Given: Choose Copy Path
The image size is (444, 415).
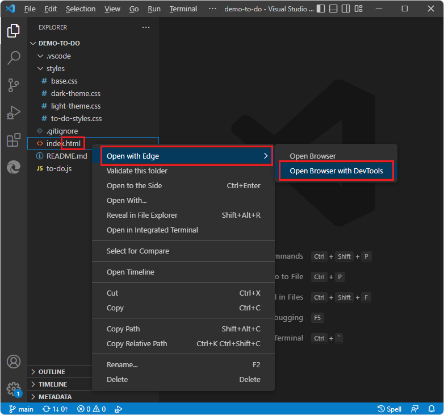Looking at the screenshot, I should coord(183,329).
